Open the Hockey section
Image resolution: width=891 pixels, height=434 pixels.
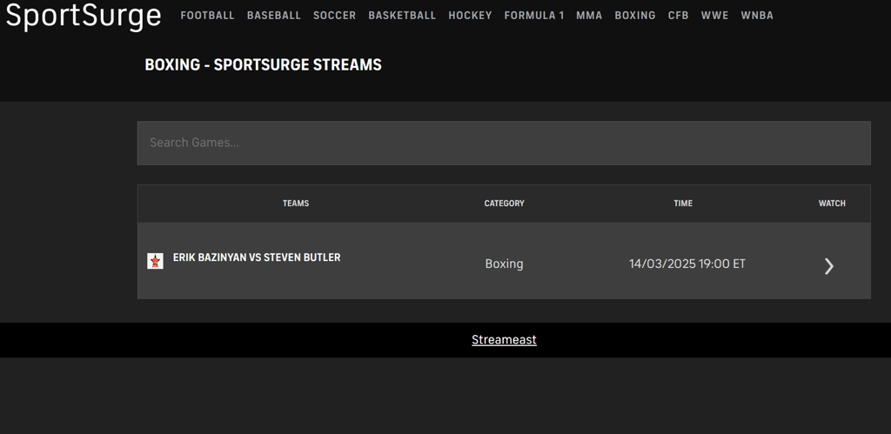point(470,16)
